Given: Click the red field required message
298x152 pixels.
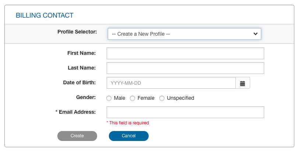Looking at the screenshot, I should [x=128, y=123].
